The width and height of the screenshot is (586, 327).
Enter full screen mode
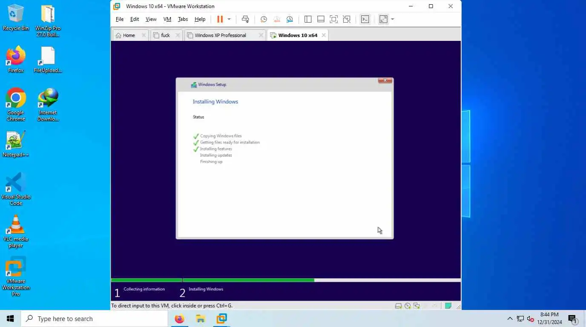pyautogui.click(x=334, y=19)
